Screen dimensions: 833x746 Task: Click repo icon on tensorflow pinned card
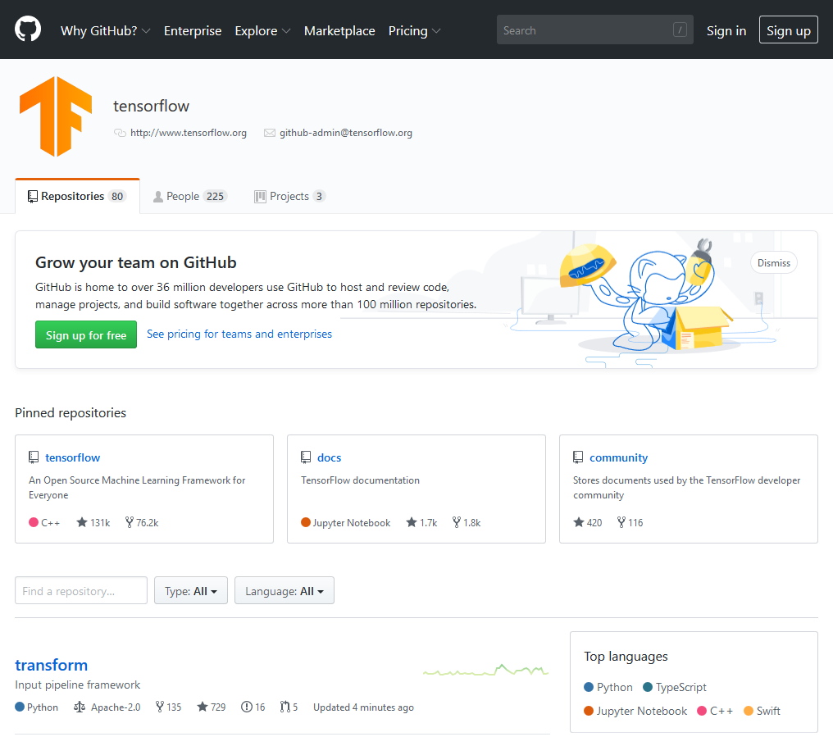34,457
